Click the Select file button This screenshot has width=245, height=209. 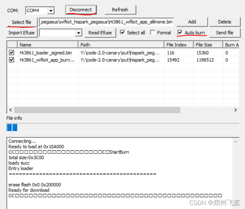click(22, 22)
